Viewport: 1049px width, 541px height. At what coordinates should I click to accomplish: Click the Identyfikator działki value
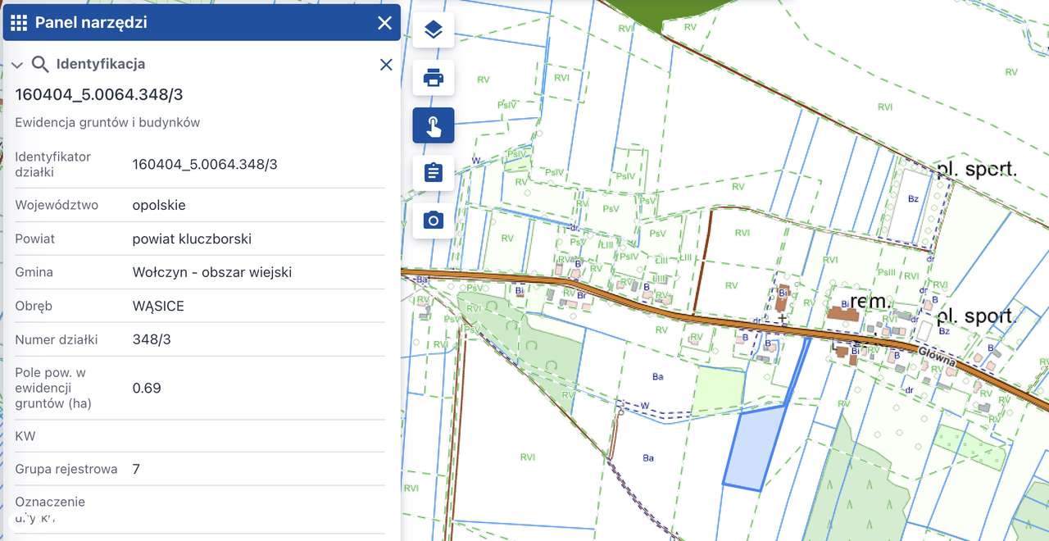tap(205, 164)
